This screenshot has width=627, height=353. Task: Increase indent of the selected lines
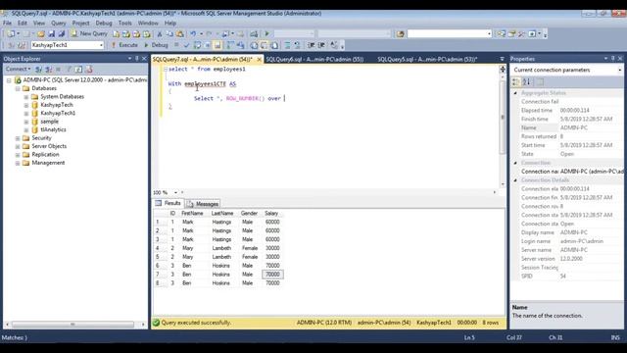(x=321, y=45)
